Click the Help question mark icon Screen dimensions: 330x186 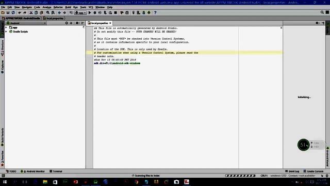click(x=155, y=12)
